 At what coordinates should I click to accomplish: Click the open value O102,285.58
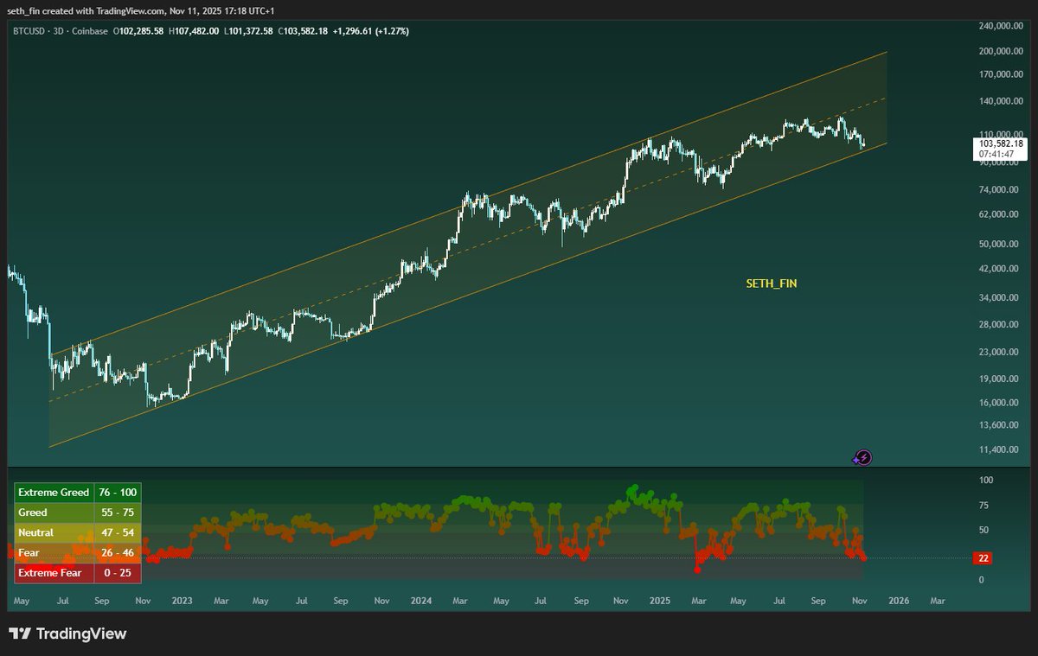pyautogui.click(x=138, y=31)
